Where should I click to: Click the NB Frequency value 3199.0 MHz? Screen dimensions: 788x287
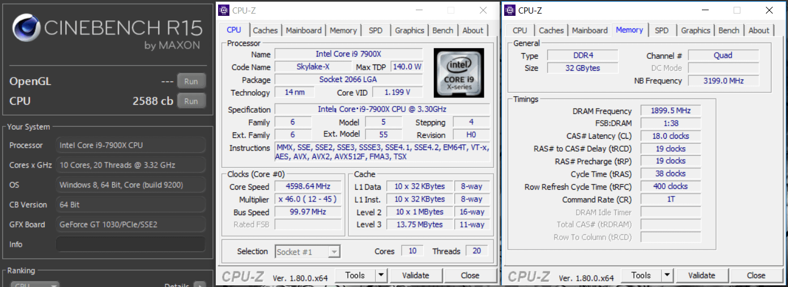(x=723, y=80)
